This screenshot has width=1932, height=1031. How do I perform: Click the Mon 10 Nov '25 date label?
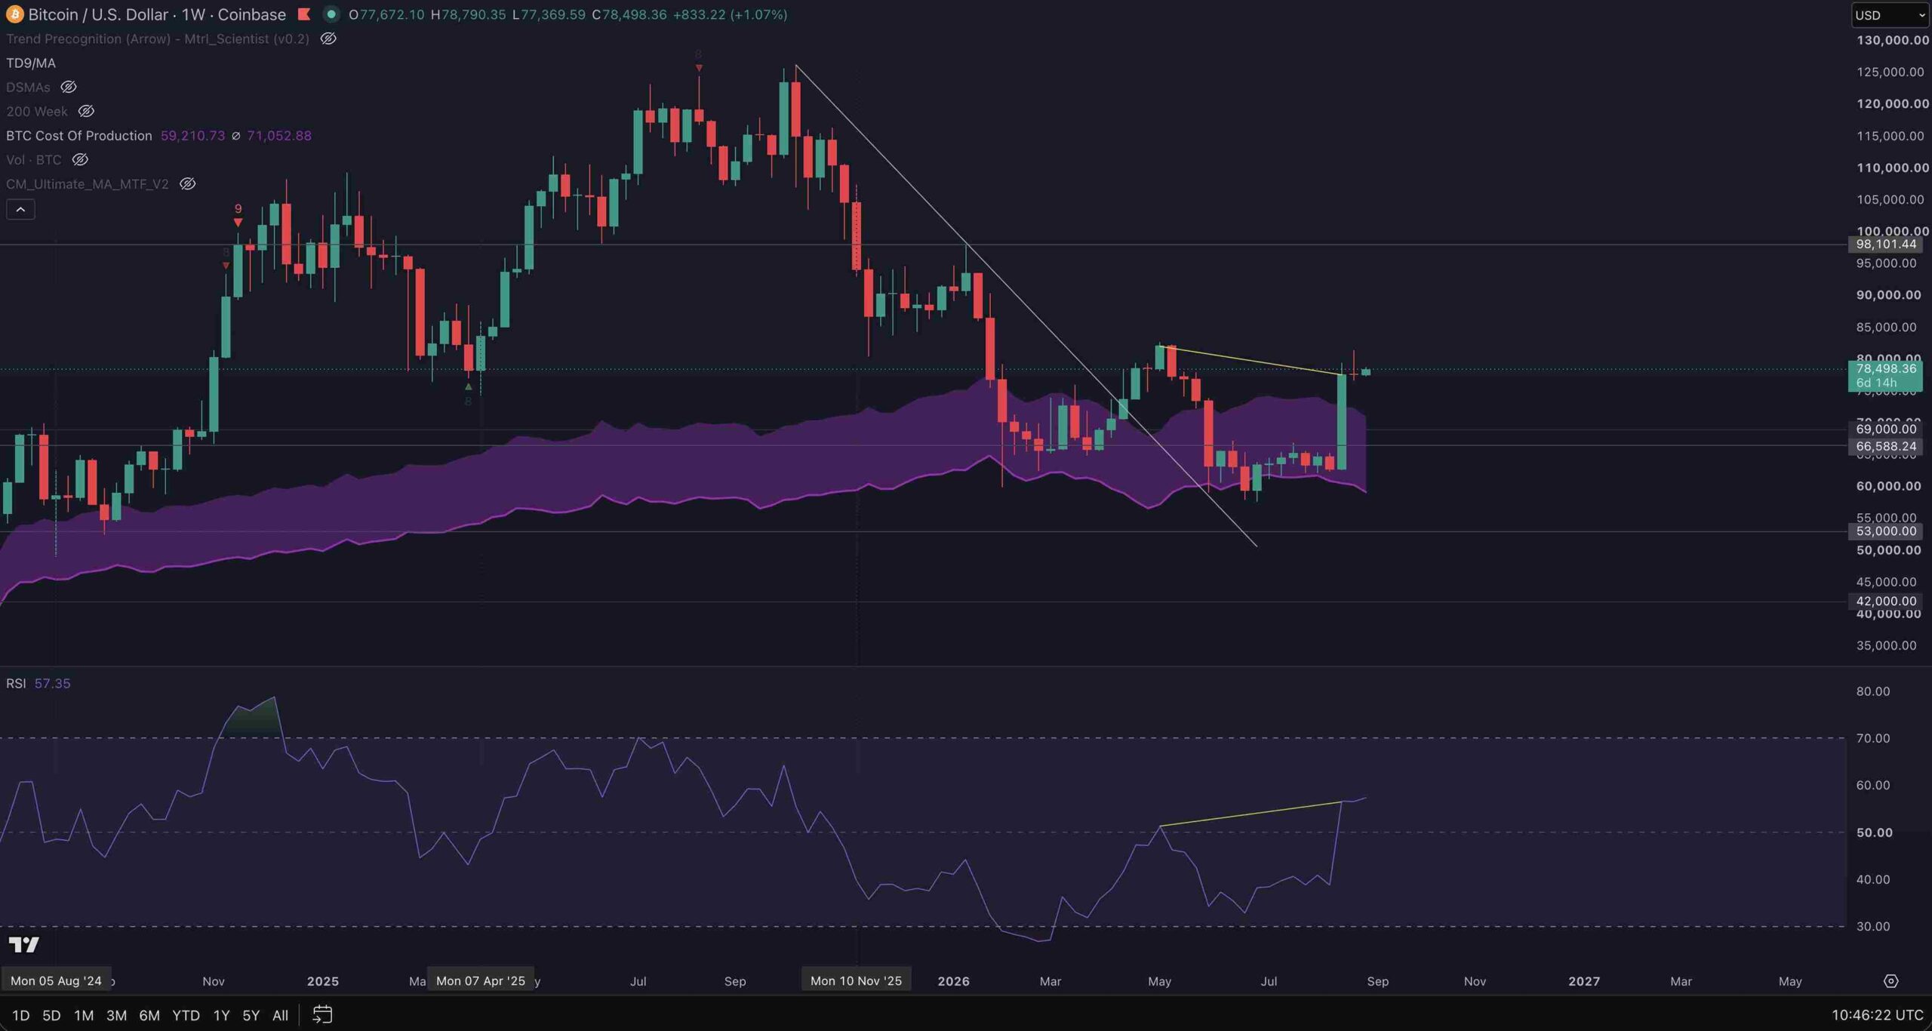point(856,981)
